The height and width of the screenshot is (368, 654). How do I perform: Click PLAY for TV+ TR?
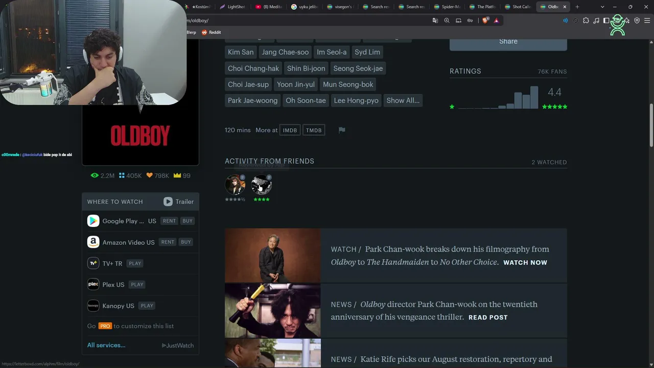(x=135, y=263)
